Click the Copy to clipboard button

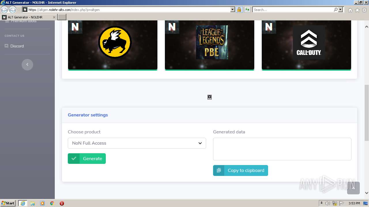[240, 170]
